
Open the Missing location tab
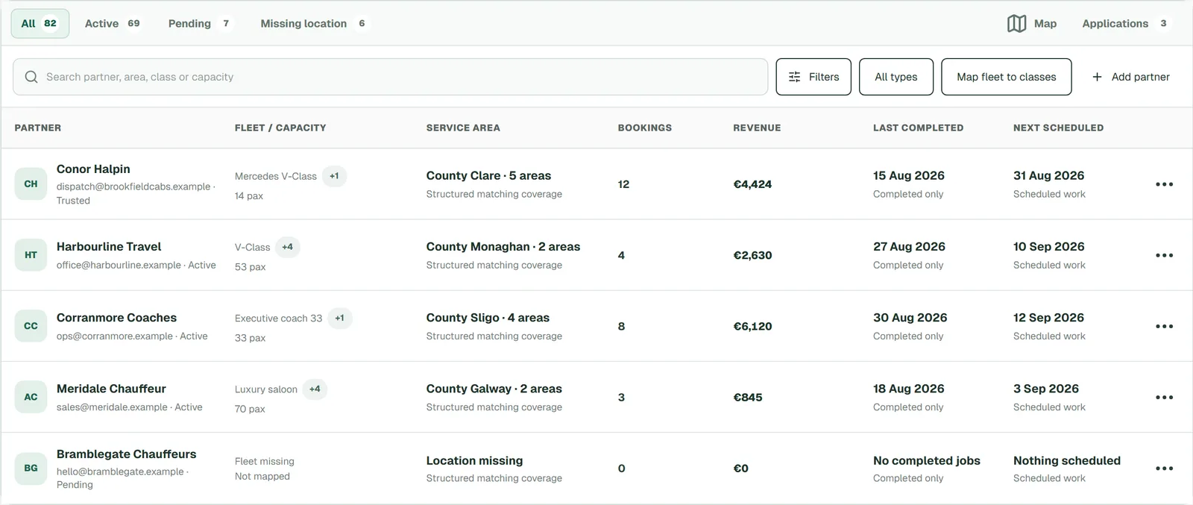[x=313, y=24]
